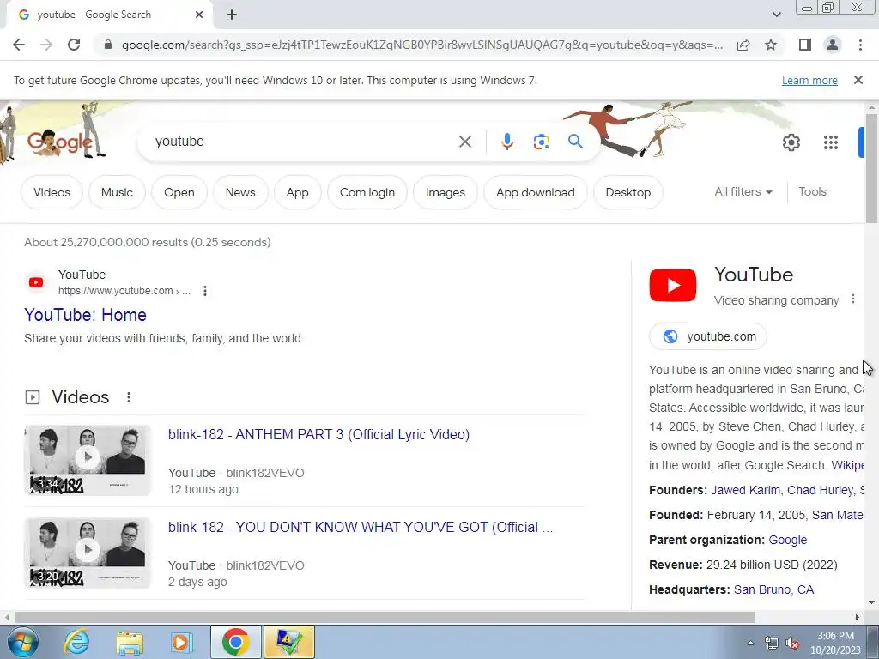The image size is (879, 659).
Task: Select the App download filter chip
Action: [x=536, y=192]
